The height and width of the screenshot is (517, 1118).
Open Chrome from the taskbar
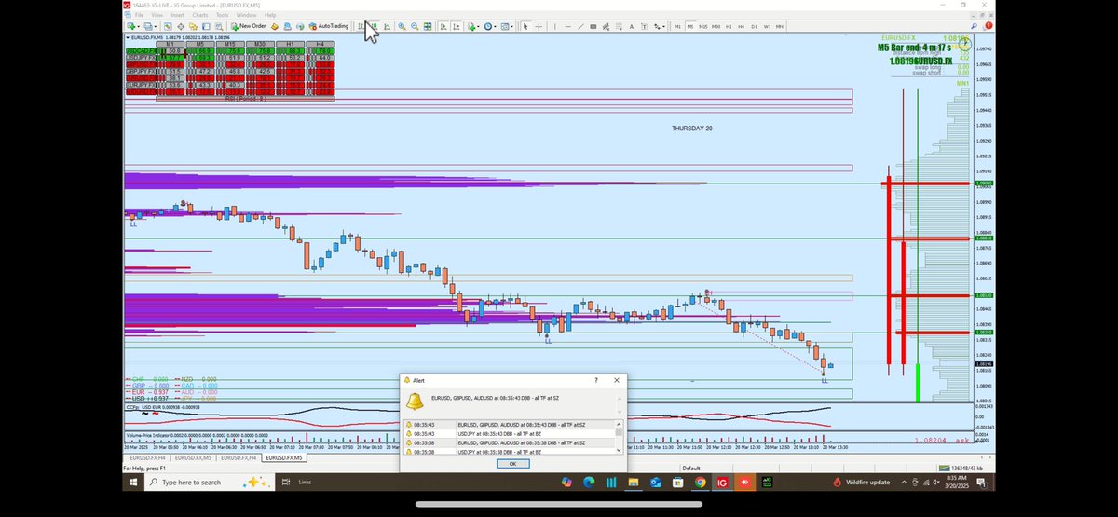701,483
